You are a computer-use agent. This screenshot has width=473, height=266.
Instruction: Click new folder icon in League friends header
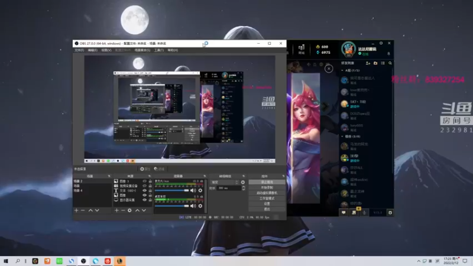(375, 63)
